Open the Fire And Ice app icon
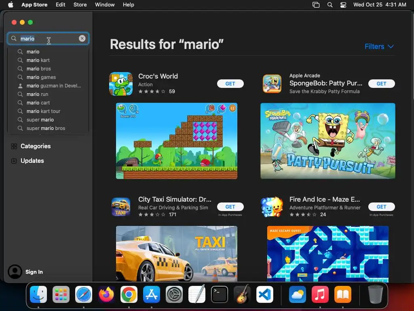This screenshot has height=311, width=414. pos(272,207)
